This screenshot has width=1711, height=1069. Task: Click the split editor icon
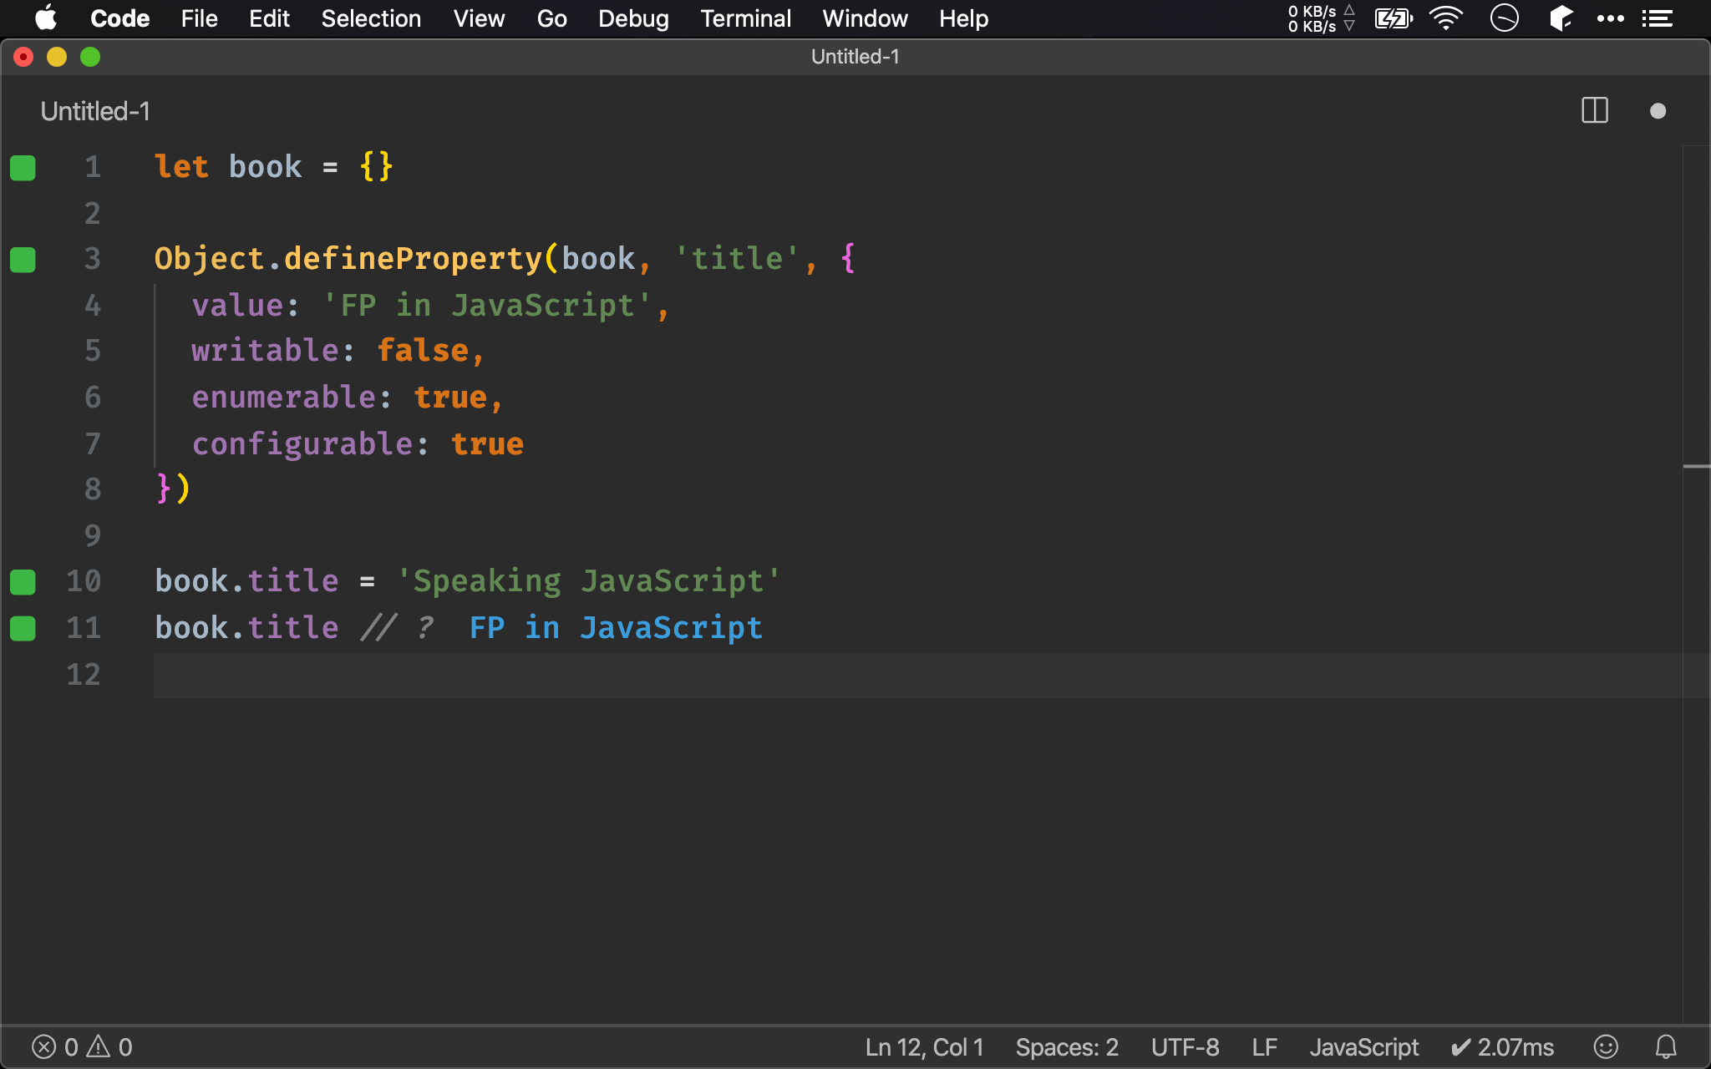tap(1595, 111)
